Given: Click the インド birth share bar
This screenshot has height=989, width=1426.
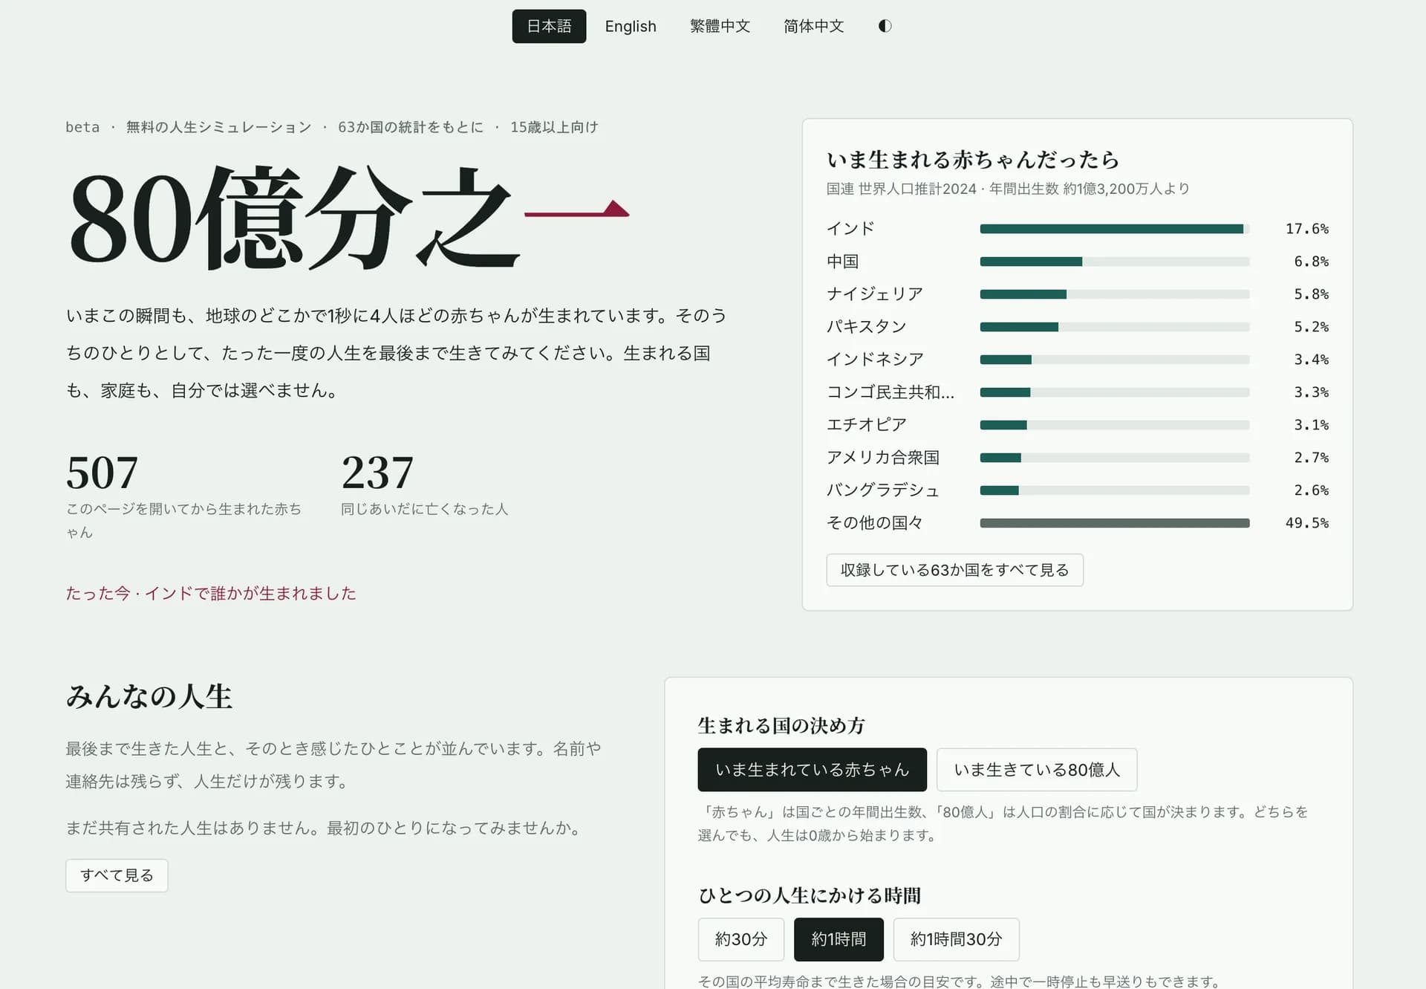Looking at the screenshot, I should pyautogui.click(x=1114, y=229).
